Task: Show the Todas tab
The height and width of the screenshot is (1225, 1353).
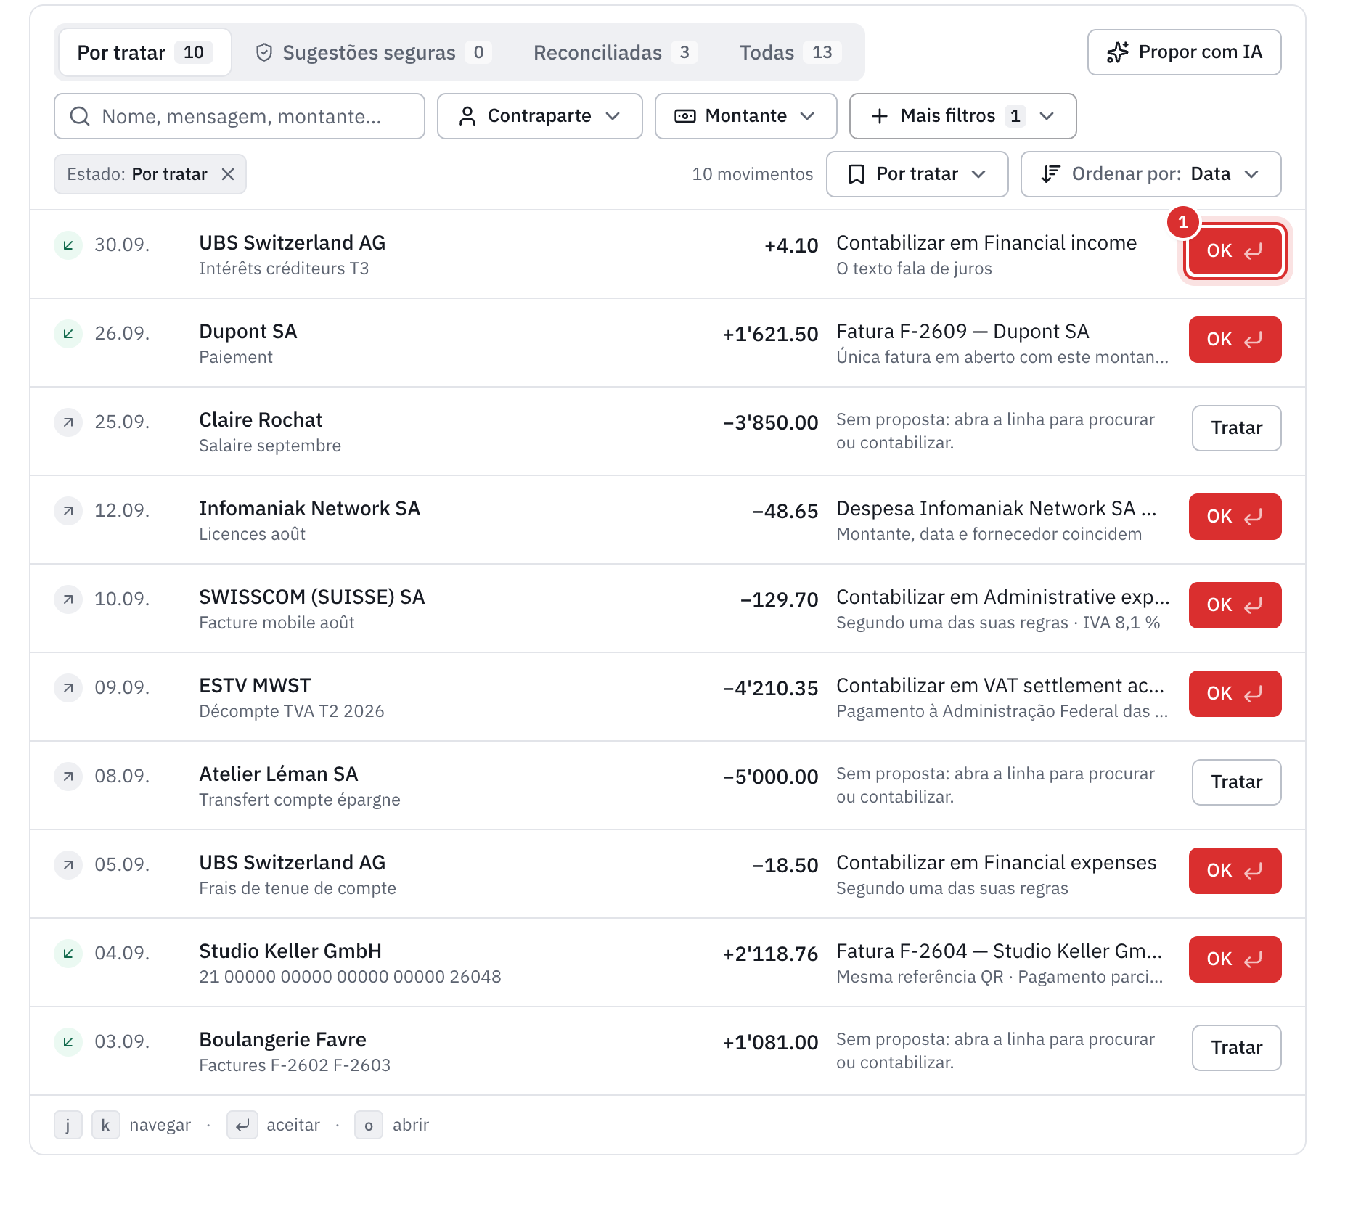Action: [x=790, y=52]
